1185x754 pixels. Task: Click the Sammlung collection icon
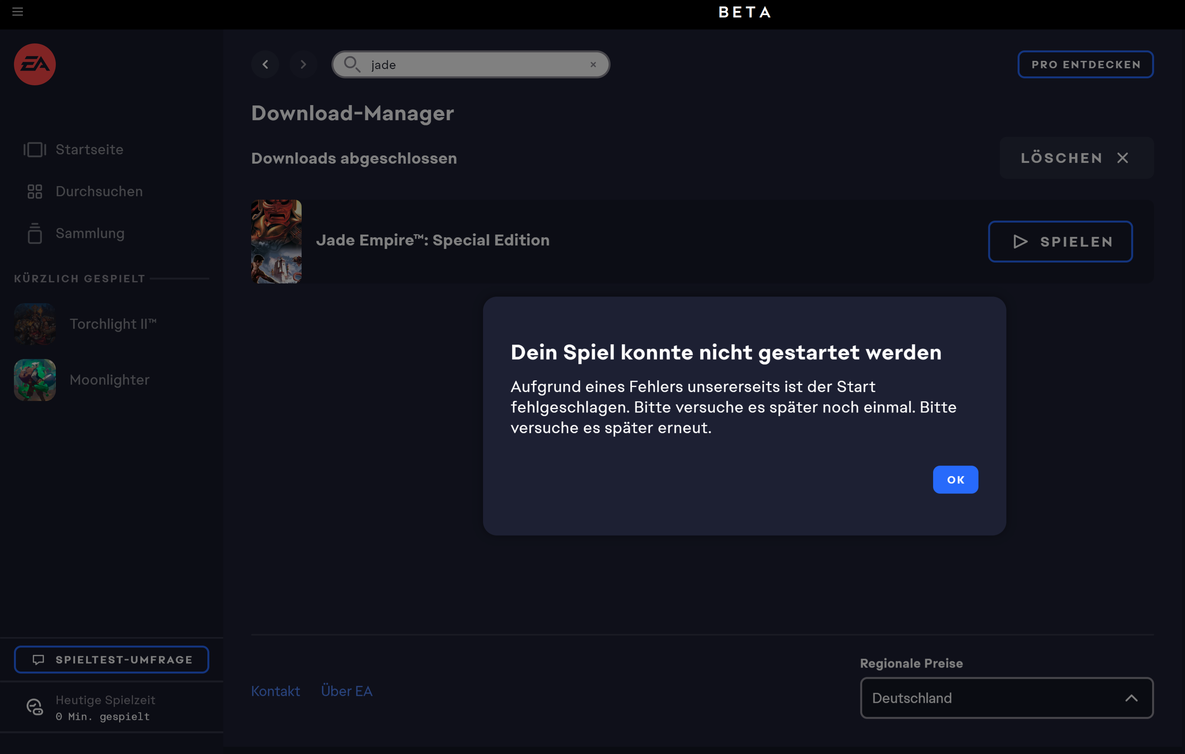click(35, 233)
